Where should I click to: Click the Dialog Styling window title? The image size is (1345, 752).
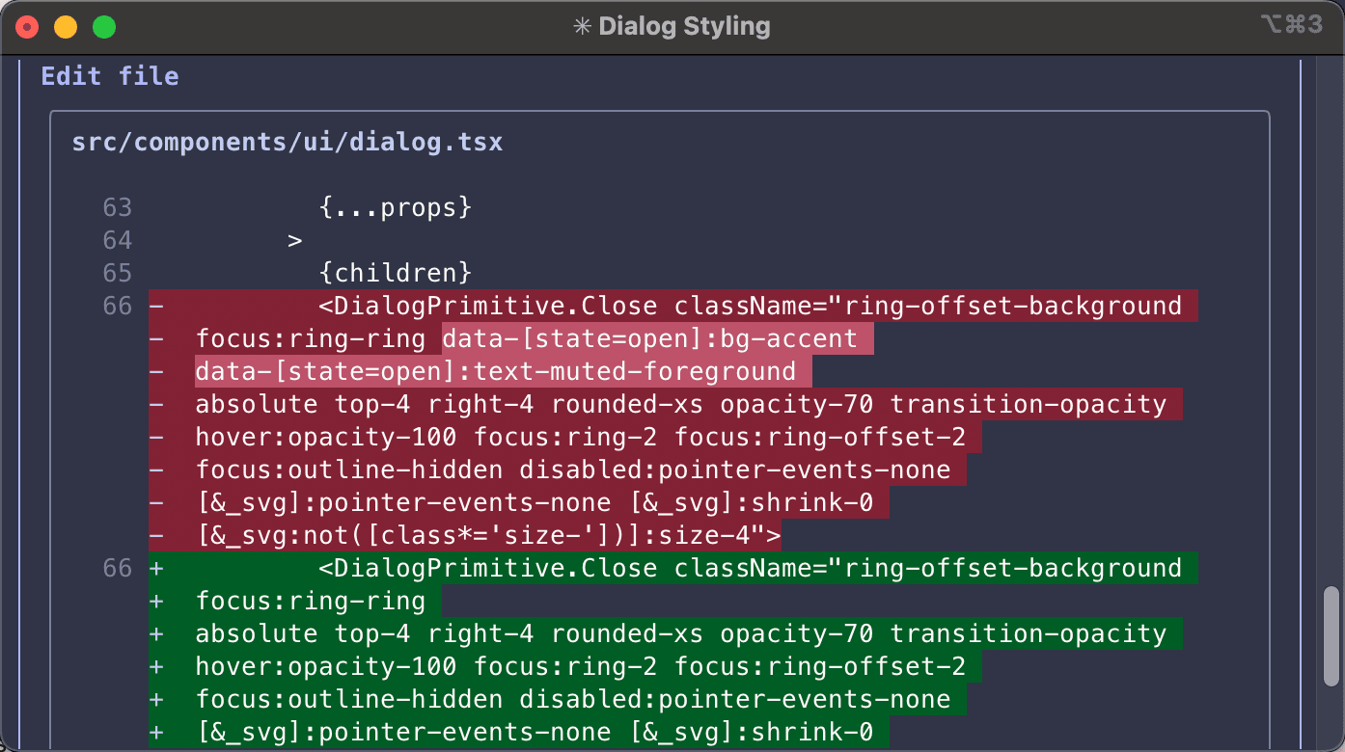point(684,26)
